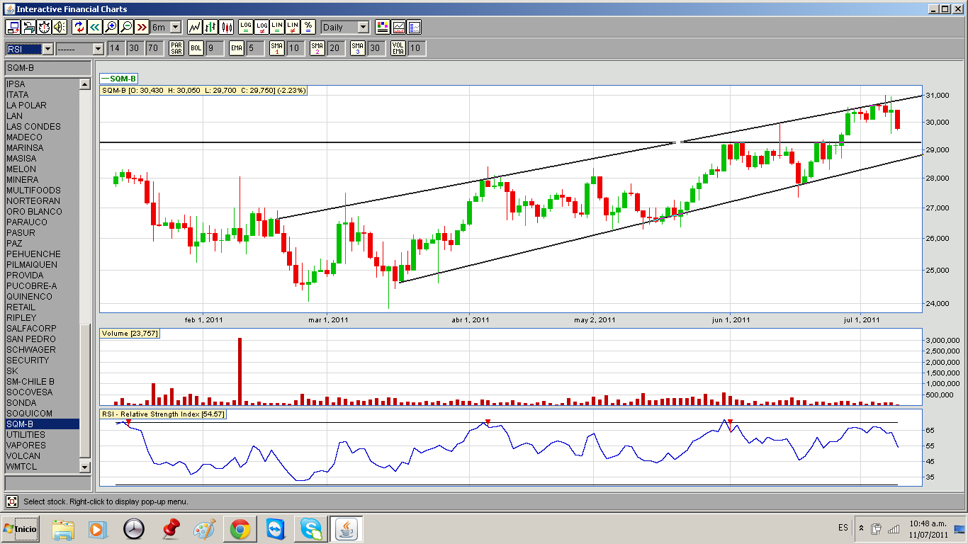Open the 6m time range dropdown
This screenshot has width=968, height=544.
pos(175,27)
